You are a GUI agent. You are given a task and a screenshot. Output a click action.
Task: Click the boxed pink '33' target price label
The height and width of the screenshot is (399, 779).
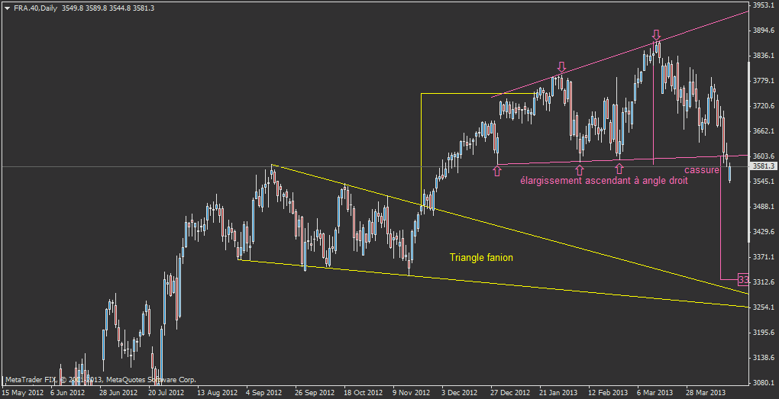click(743, 279)
